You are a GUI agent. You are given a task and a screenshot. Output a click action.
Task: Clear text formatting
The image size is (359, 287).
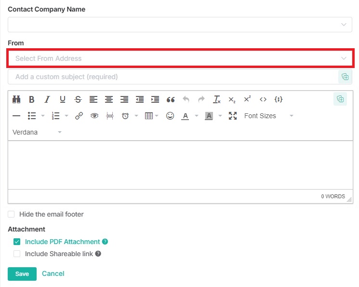(x=217, y=99)
